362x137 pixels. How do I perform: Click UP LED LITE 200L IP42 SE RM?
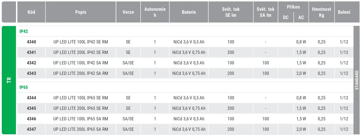click(x=81, y=52)
